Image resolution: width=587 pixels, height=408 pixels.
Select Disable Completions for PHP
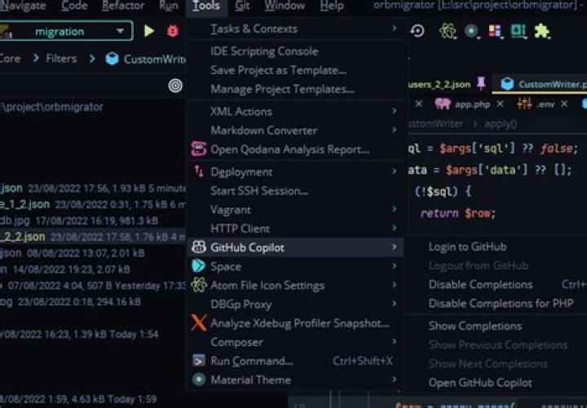(x=501, y=303)
